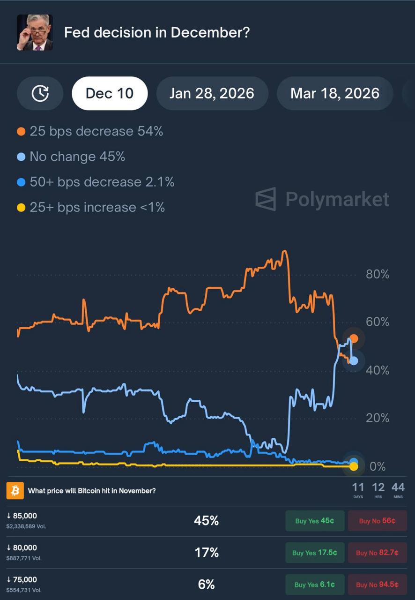Open the Mar 18, 2026 tab
The image size is (415, 600).
[x=335, y=93]
